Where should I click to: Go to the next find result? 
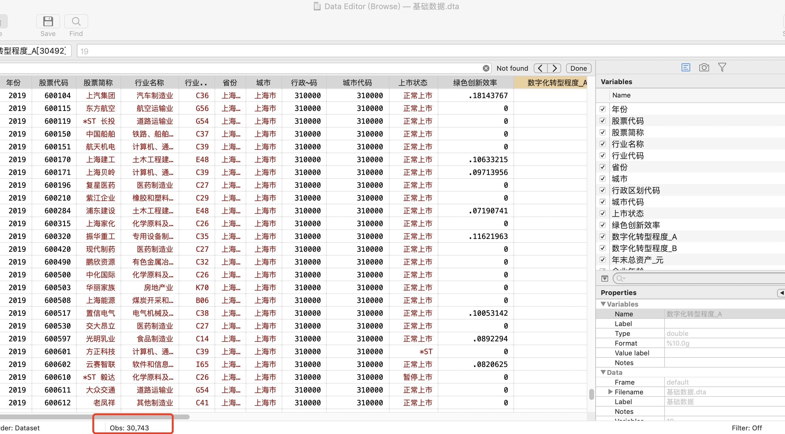pyautogui.click(x=554, y=68)
